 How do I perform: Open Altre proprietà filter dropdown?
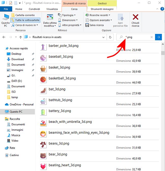coord(70,25)
